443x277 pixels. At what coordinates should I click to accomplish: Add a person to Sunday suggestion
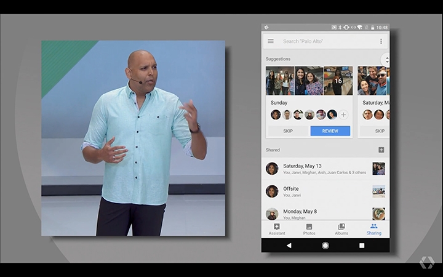(343, 114)
